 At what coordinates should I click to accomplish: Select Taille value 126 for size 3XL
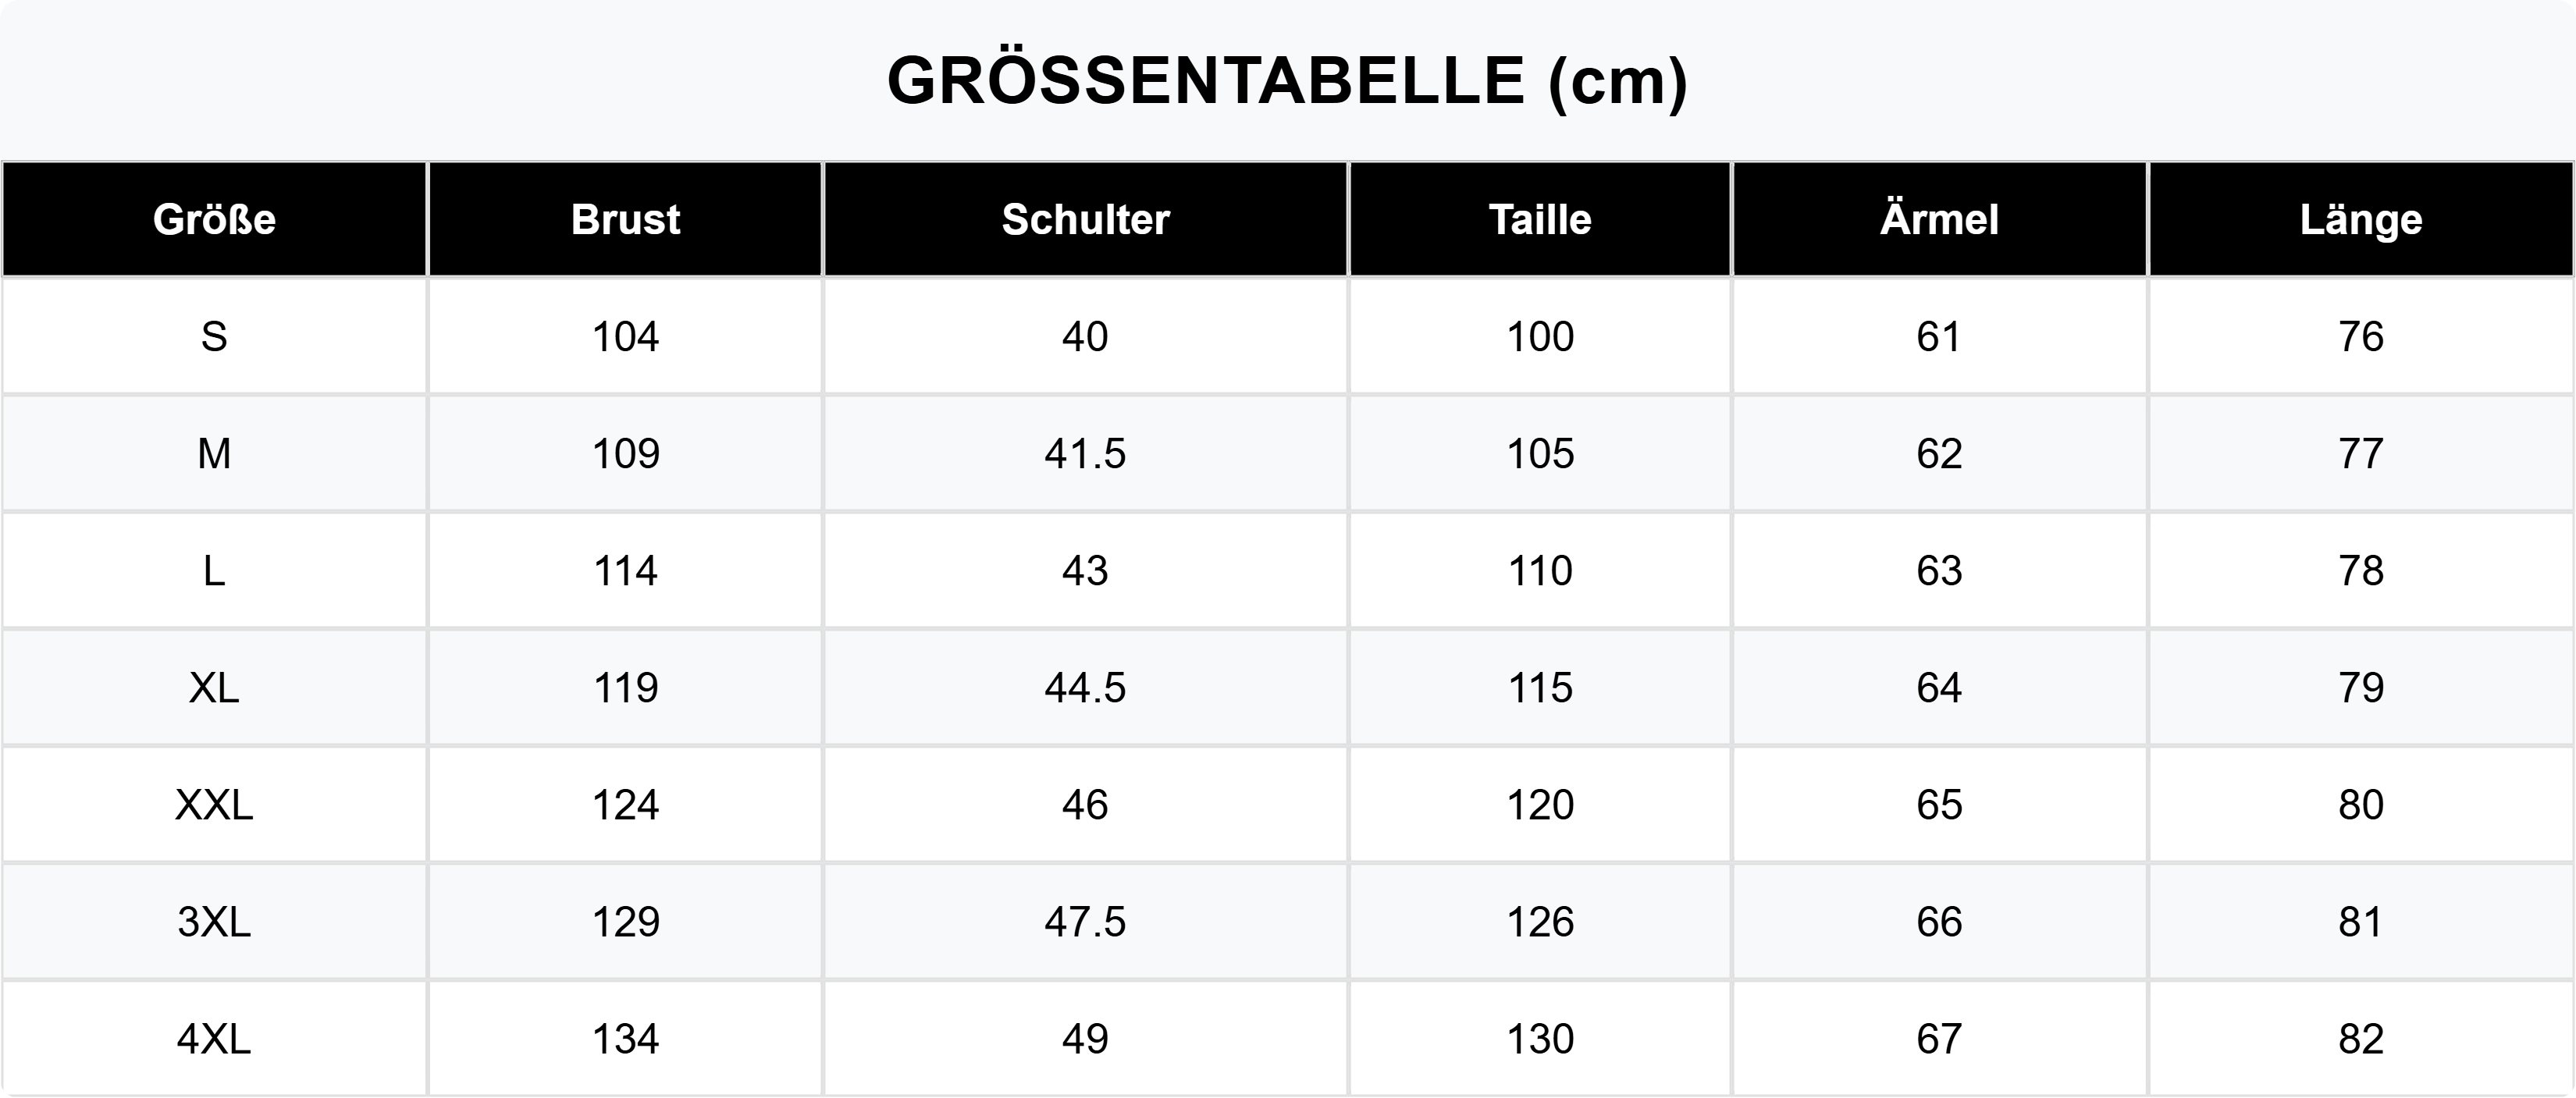[x=1540, y=921]
